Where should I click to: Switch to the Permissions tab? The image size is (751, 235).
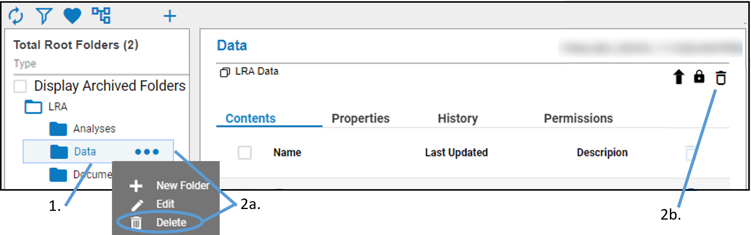coord(578,119)
